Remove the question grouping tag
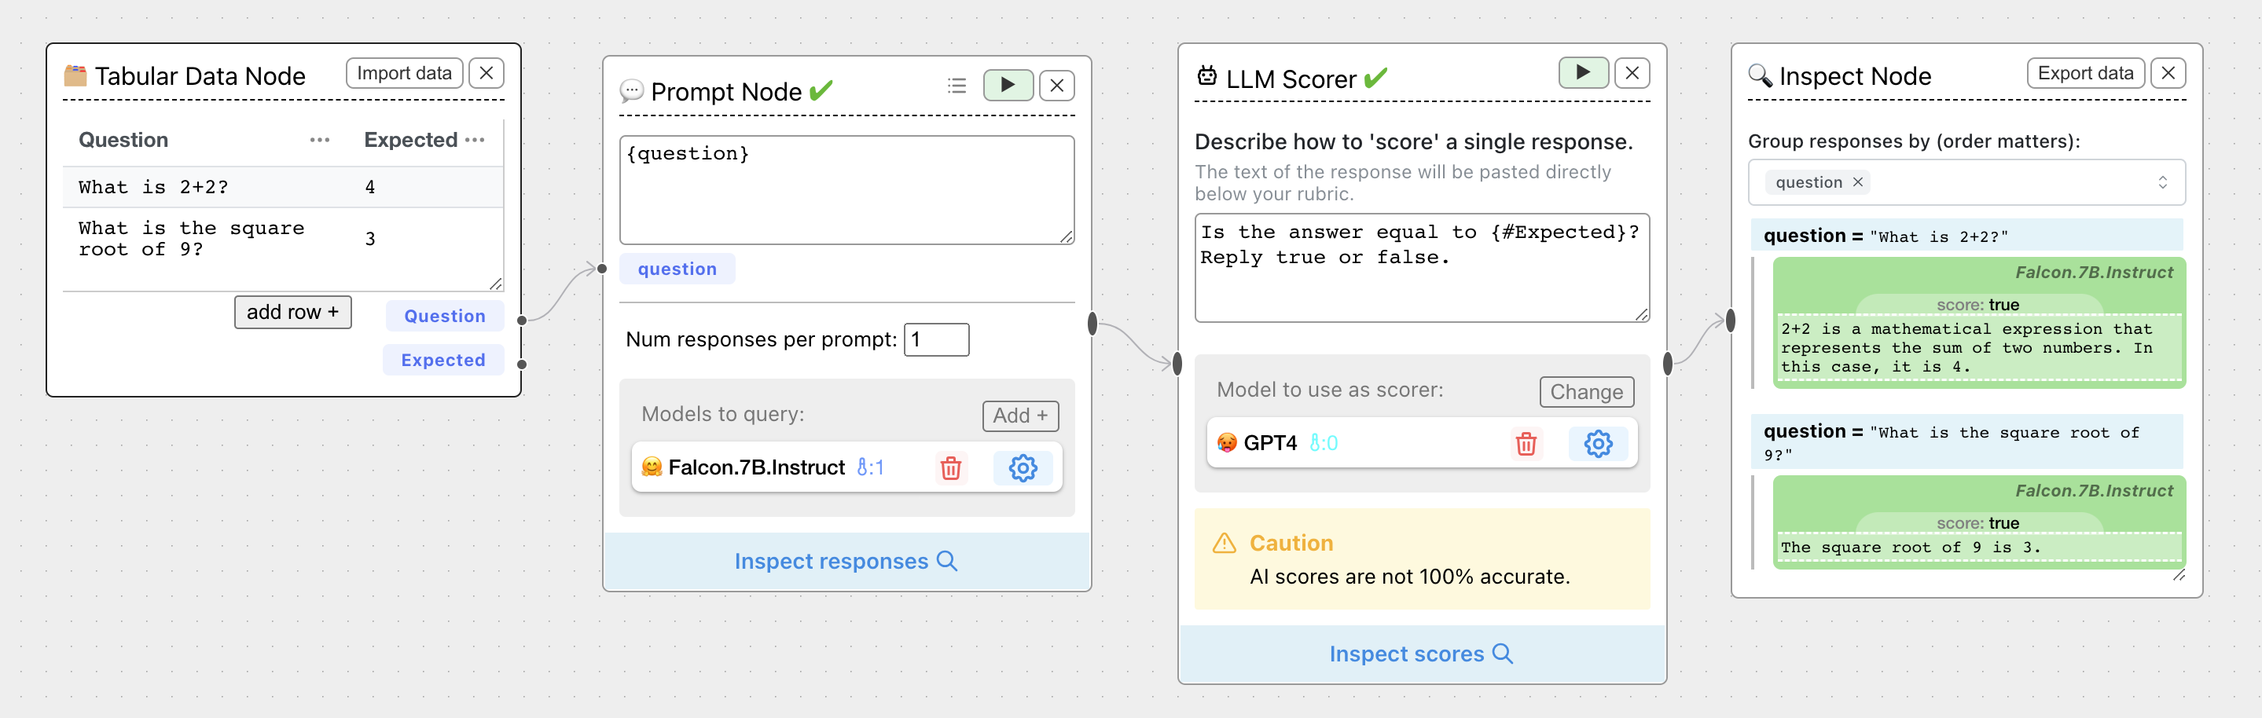The width and height of the screenshot is (2262, 718). (x=1859, y=181)
